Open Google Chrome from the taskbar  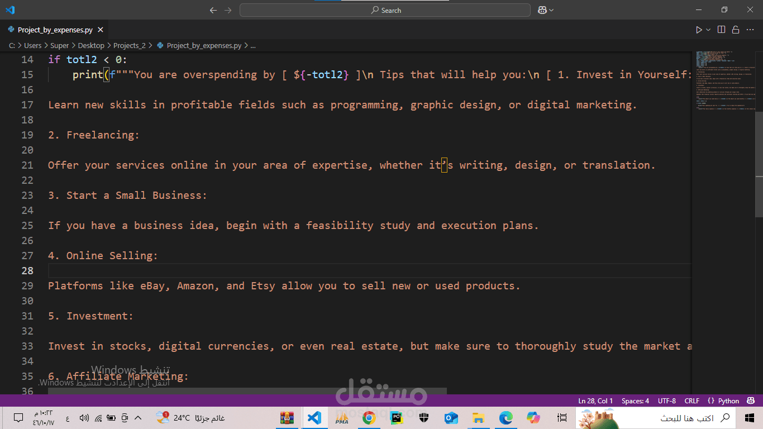pos(369,418)
